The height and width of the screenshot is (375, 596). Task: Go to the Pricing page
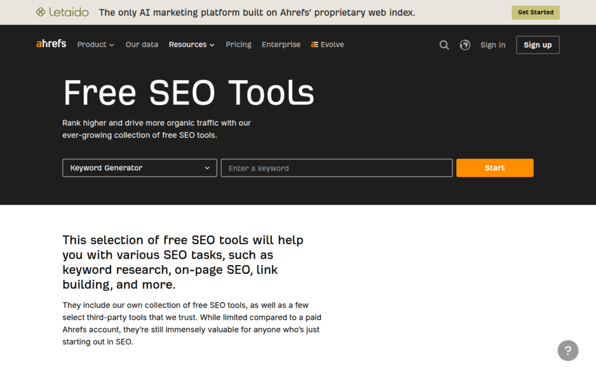(x=238, y=44)
